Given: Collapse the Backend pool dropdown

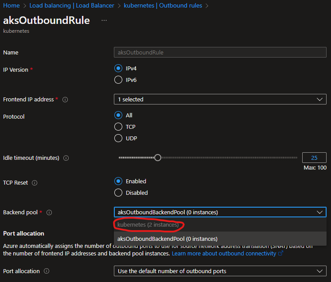Looking at the screenshot, I should coord(220,212).
